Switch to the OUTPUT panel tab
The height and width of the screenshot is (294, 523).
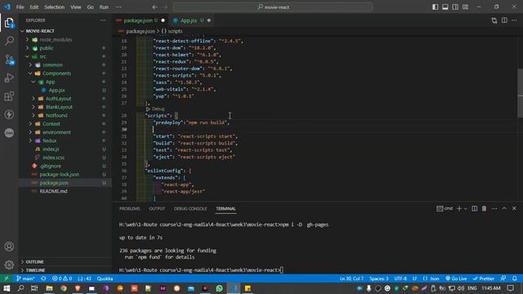(x=157, y=208)
